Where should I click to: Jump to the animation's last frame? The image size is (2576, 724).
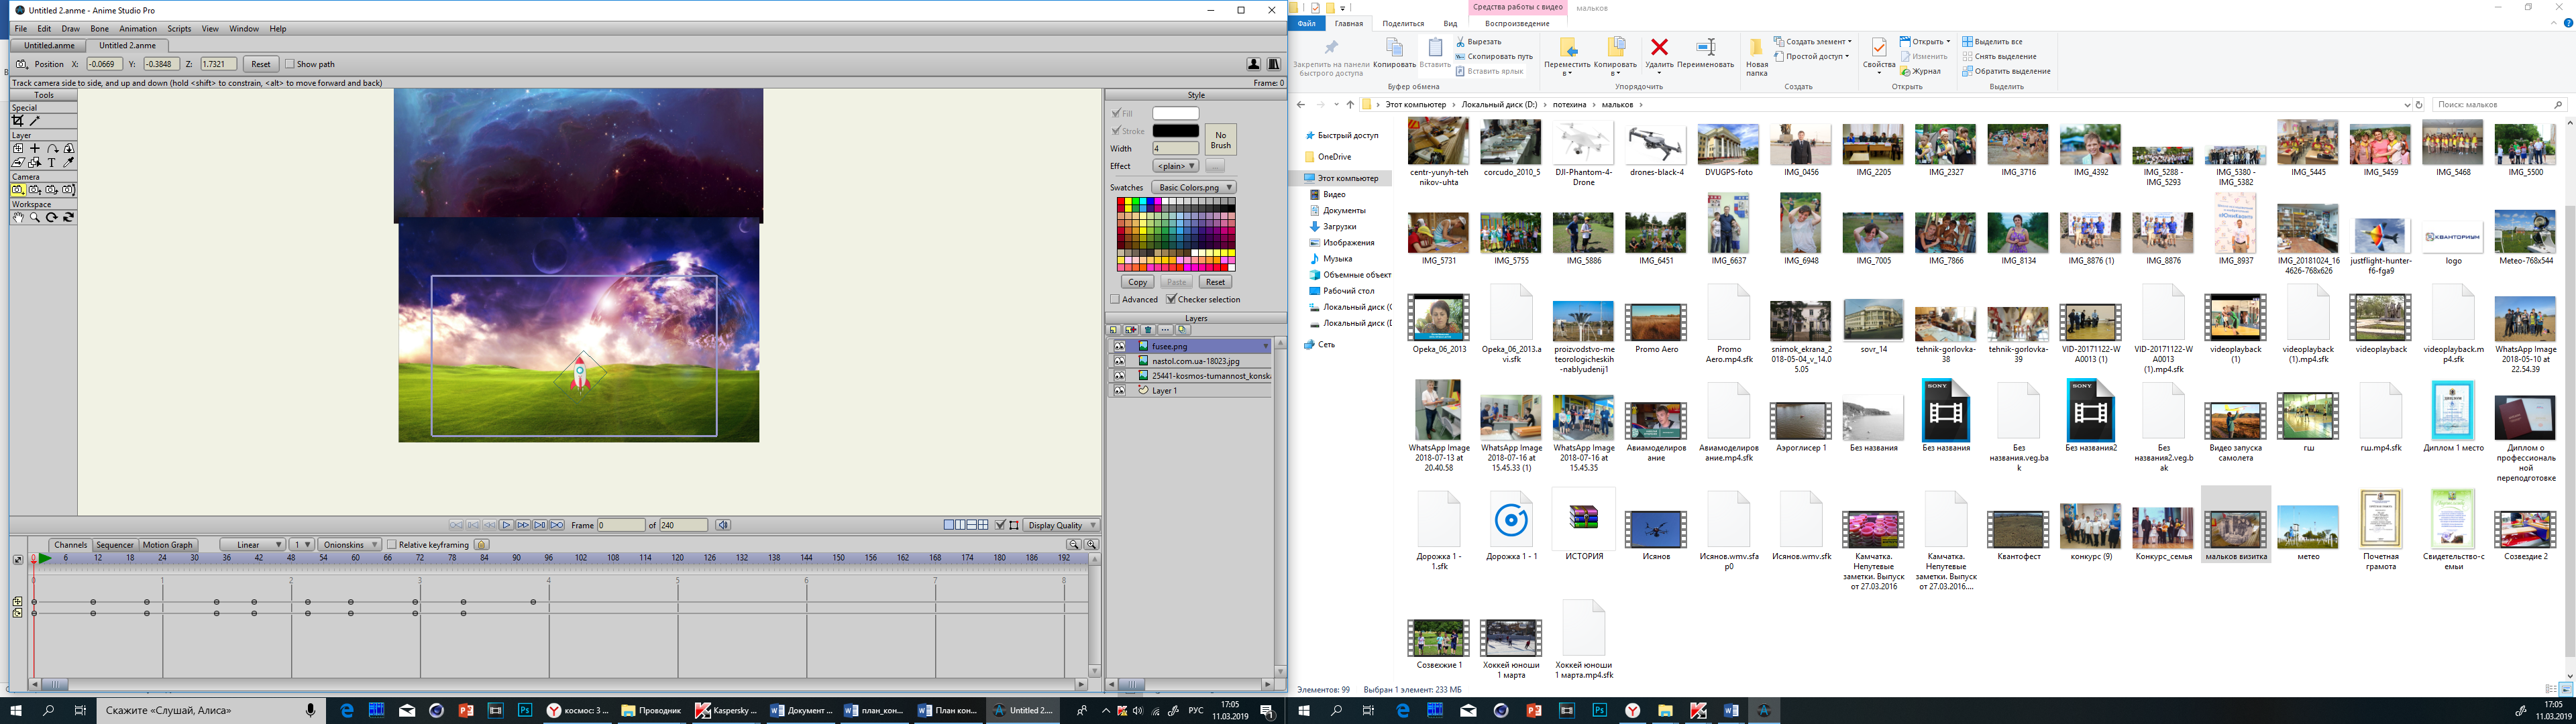click(557, 525)
